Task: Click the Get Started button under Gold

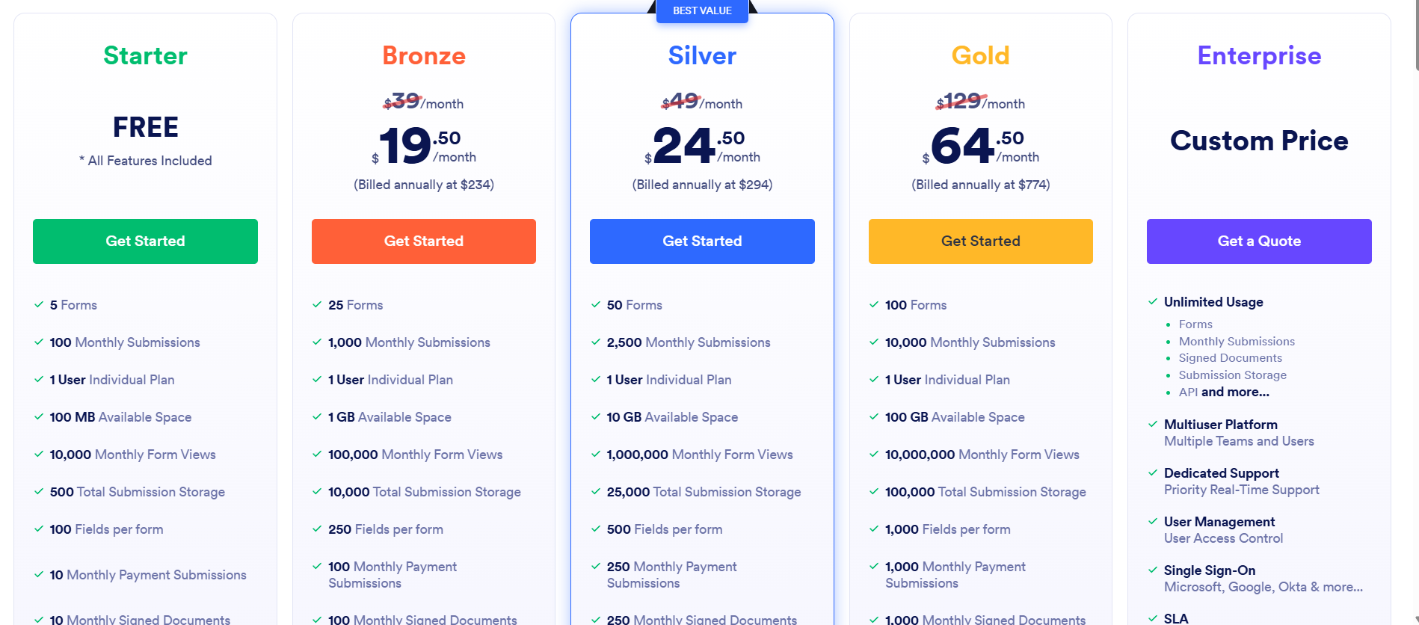Action: point(980,241)
